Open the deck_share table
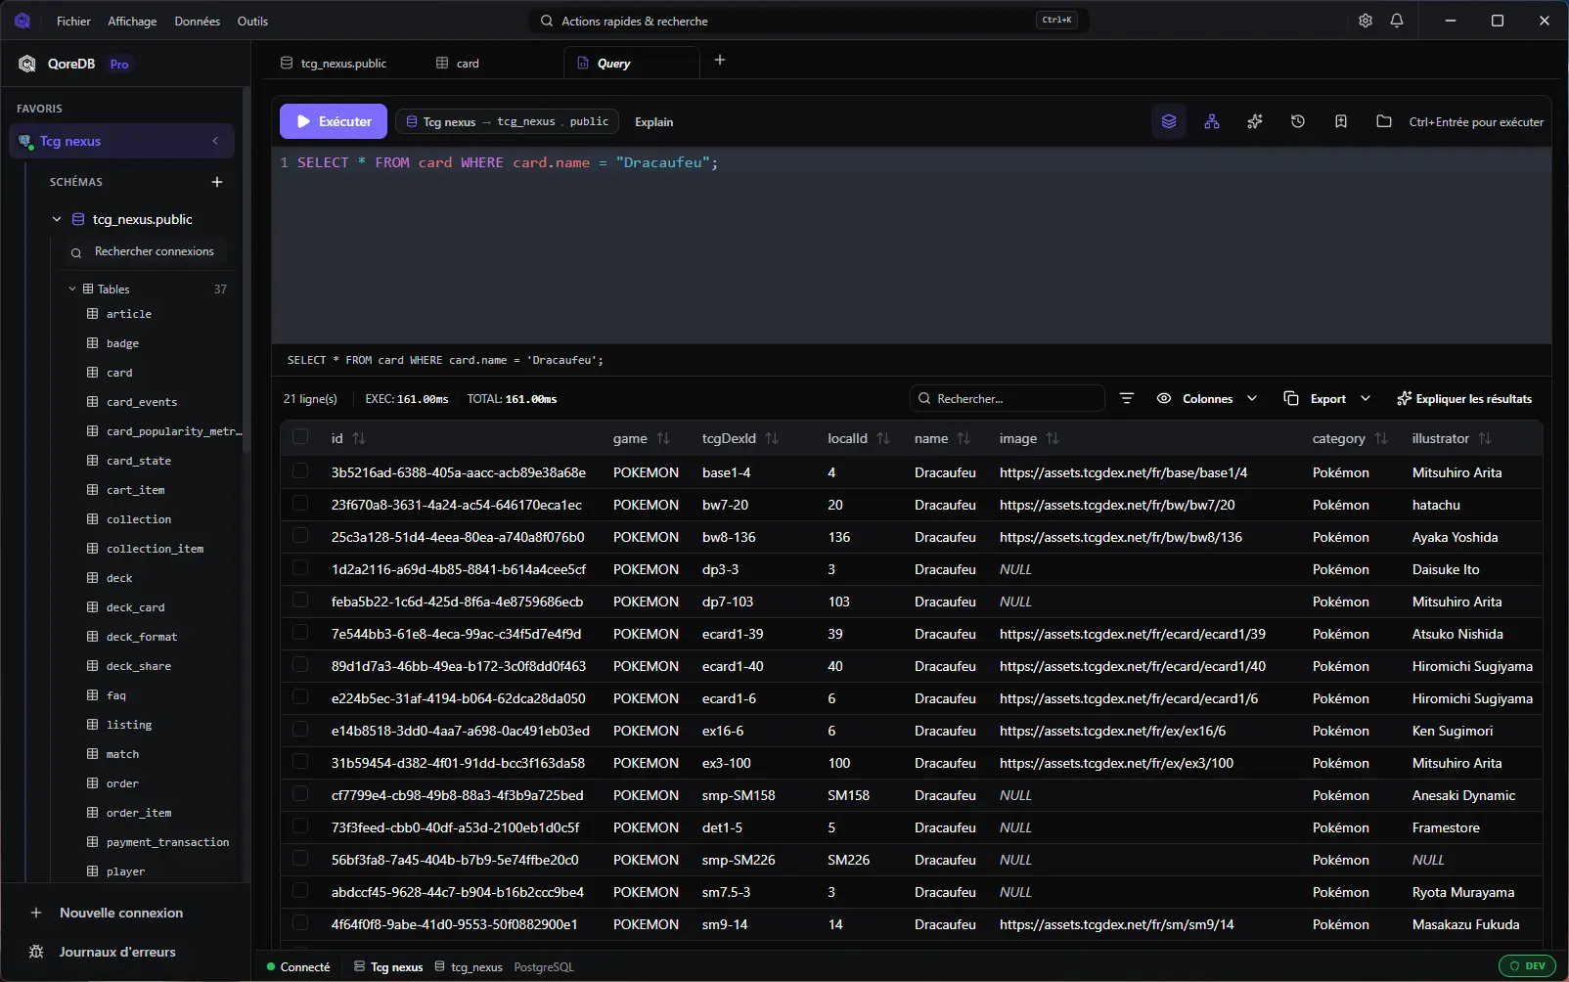This screenshot has width=1569, height=982. click(139, 666)
